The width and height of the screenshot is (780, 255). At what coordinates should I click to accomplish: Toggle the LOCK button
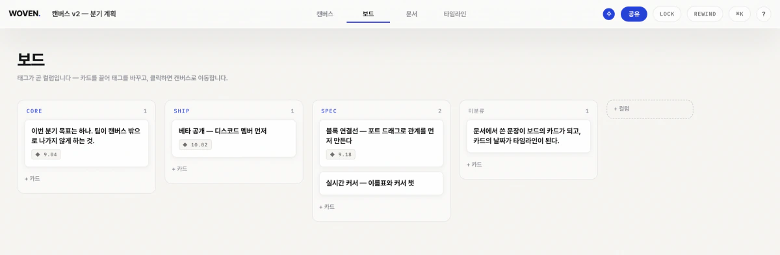pyautogui.click(x=667, y=14)
